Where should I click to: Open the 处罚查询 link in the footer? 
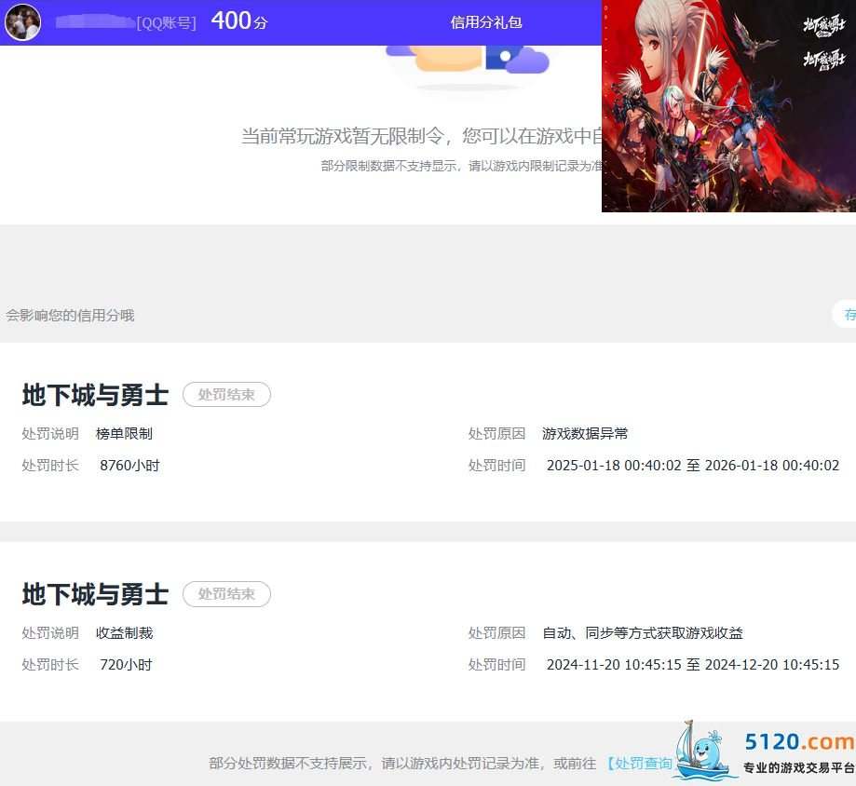click(x=640, y=763)
